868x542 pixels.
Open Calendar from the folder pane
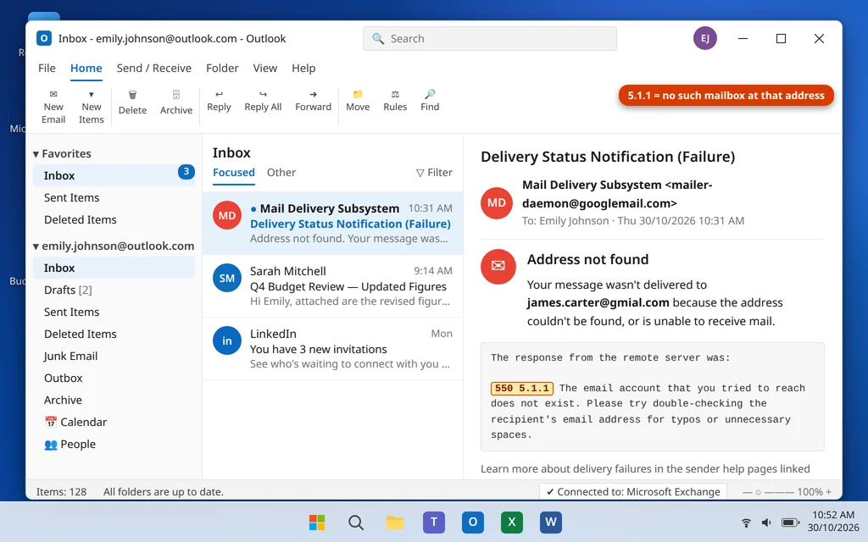tap(114, 422)
